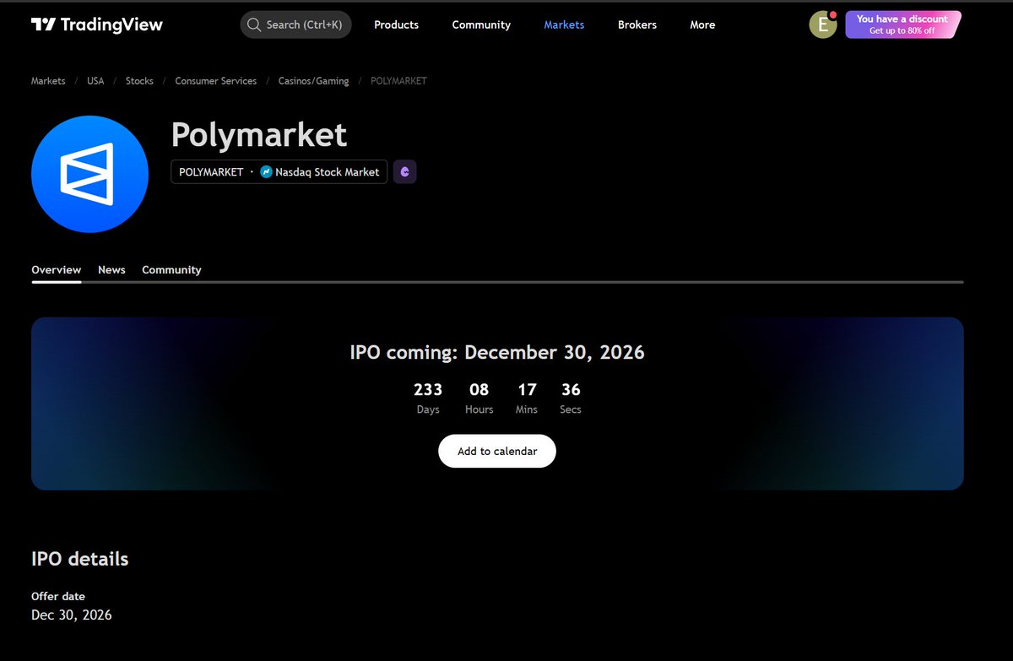
Task: Click the purple icon beside the symbol badge
Action: [x=404, y=171]
